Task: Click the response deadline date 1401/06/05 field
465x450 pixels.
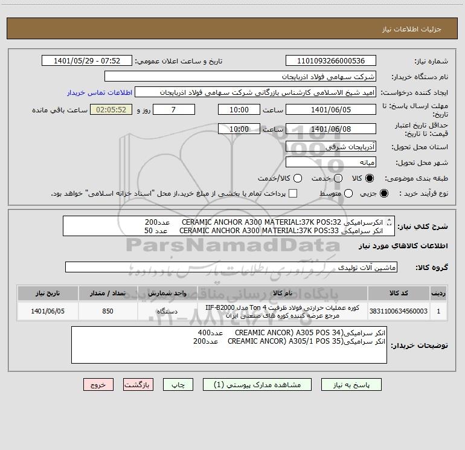Action: (x=331, y=110)
